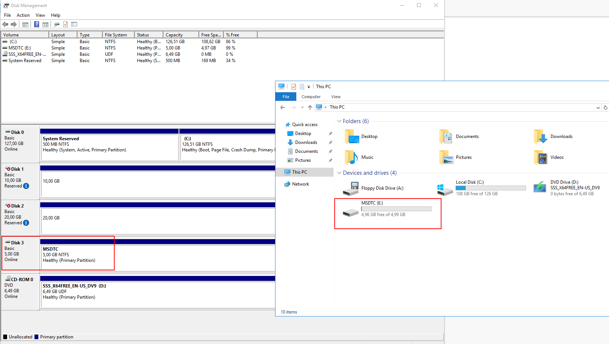Expand the address bar history dropdown
Image resolution: width=609 pixels, height=344 pixels.
tap(598, 107)
